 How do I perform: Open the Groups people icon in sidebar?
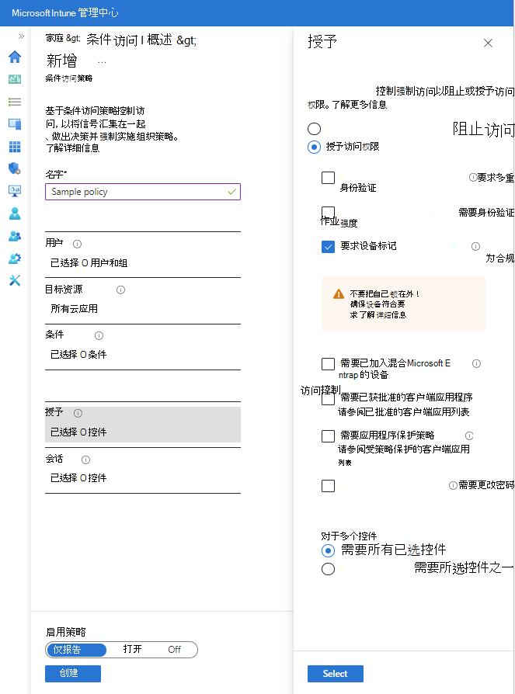(x=15, y=236)
